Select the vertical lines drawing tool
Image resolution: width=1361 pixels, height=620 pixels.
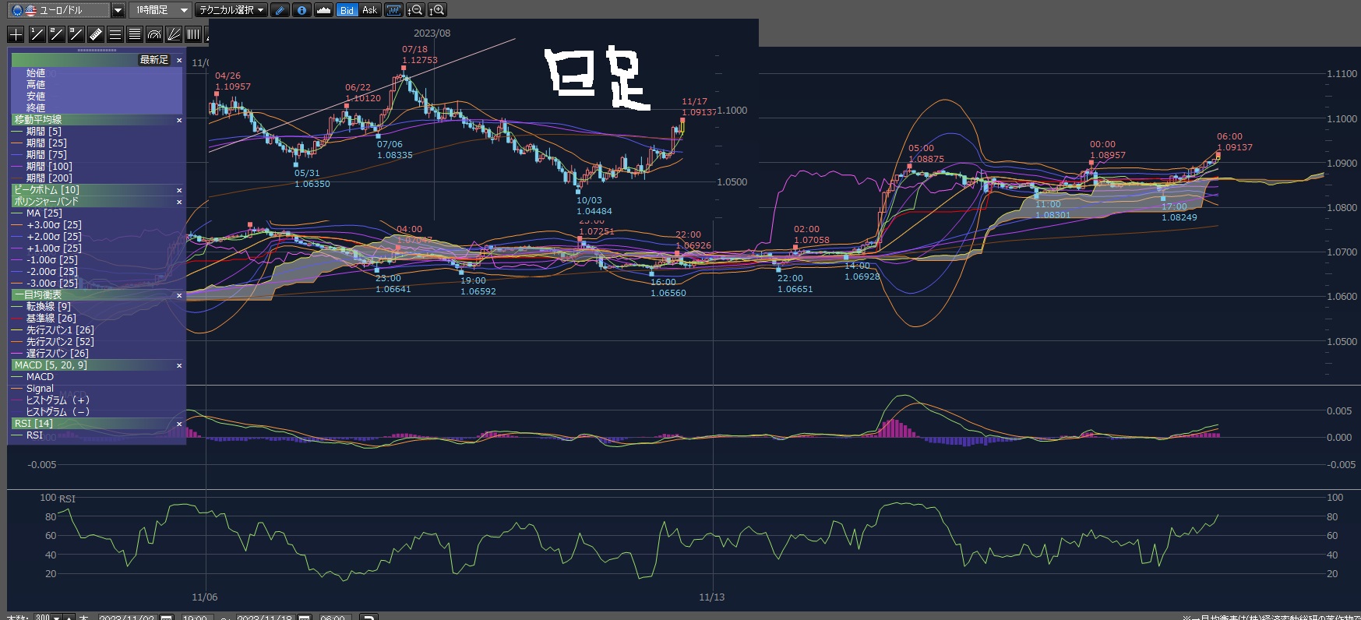pyautogui.click(x=193, y=34)
